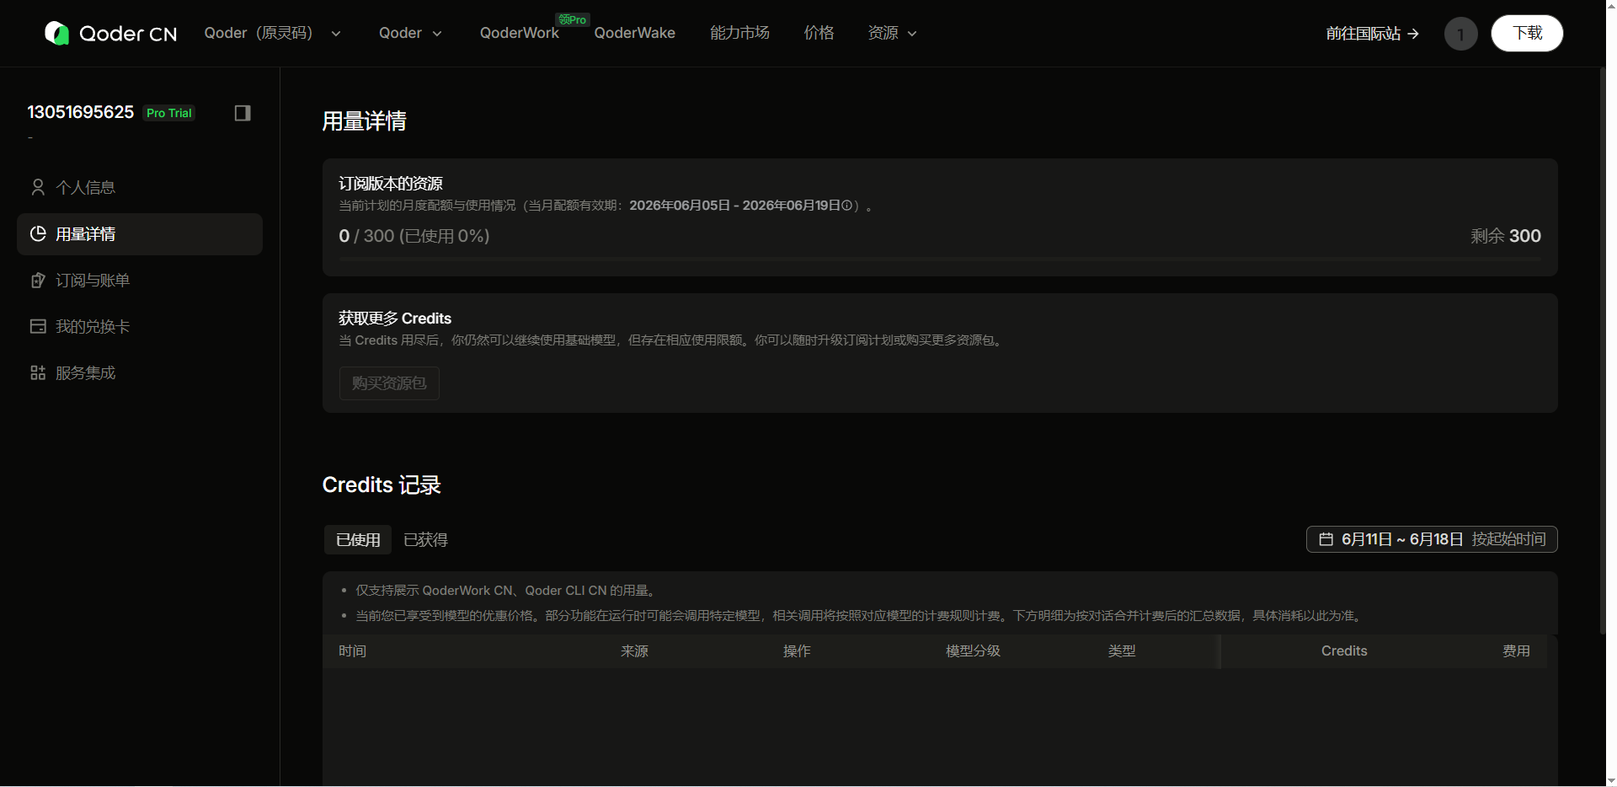Open 能力市场 in the top navigation
The image size is (1617, 787).
pyautogui.click(x=739, y=33)
